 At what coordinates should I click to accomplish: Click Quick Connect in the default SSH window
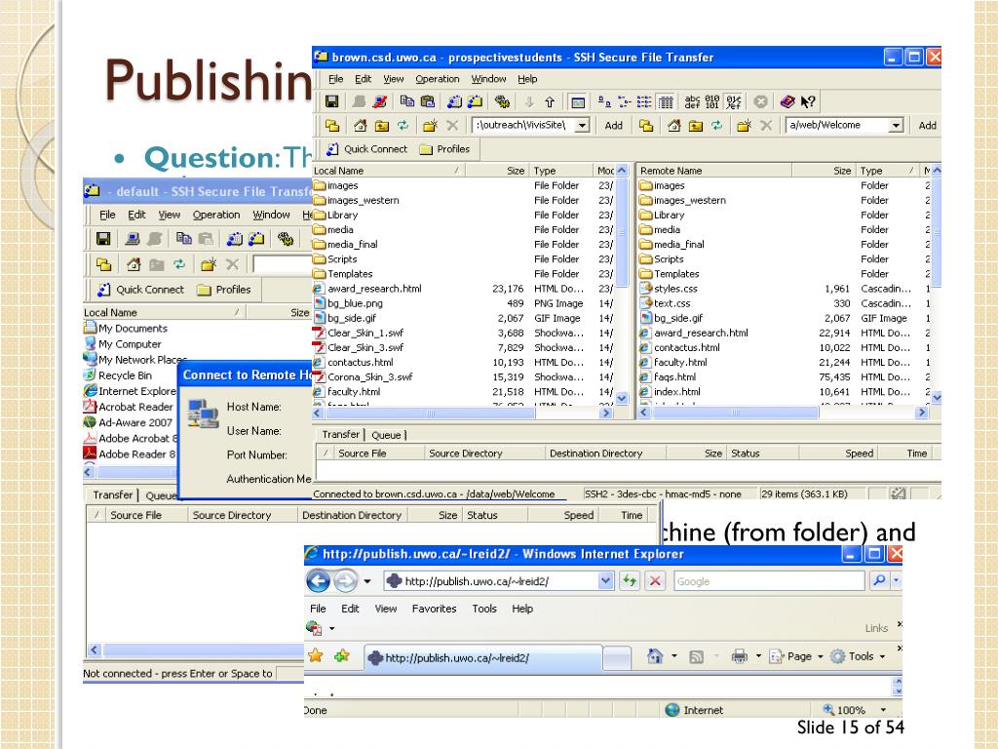(x=140, y=290)
